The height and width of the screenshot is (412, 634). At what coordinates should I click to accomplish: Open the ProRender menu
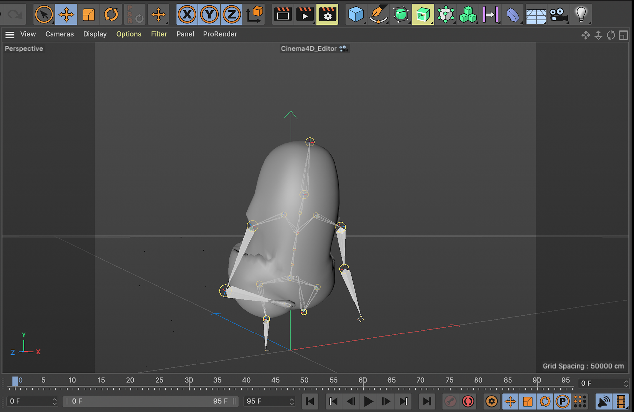(220, 34)
